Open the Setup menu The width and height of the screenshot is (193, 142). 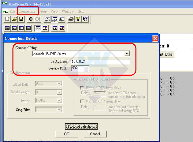pos(43,11)
